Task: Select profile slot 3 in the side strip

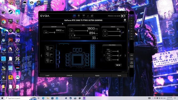Action: (x=132, y=23)
